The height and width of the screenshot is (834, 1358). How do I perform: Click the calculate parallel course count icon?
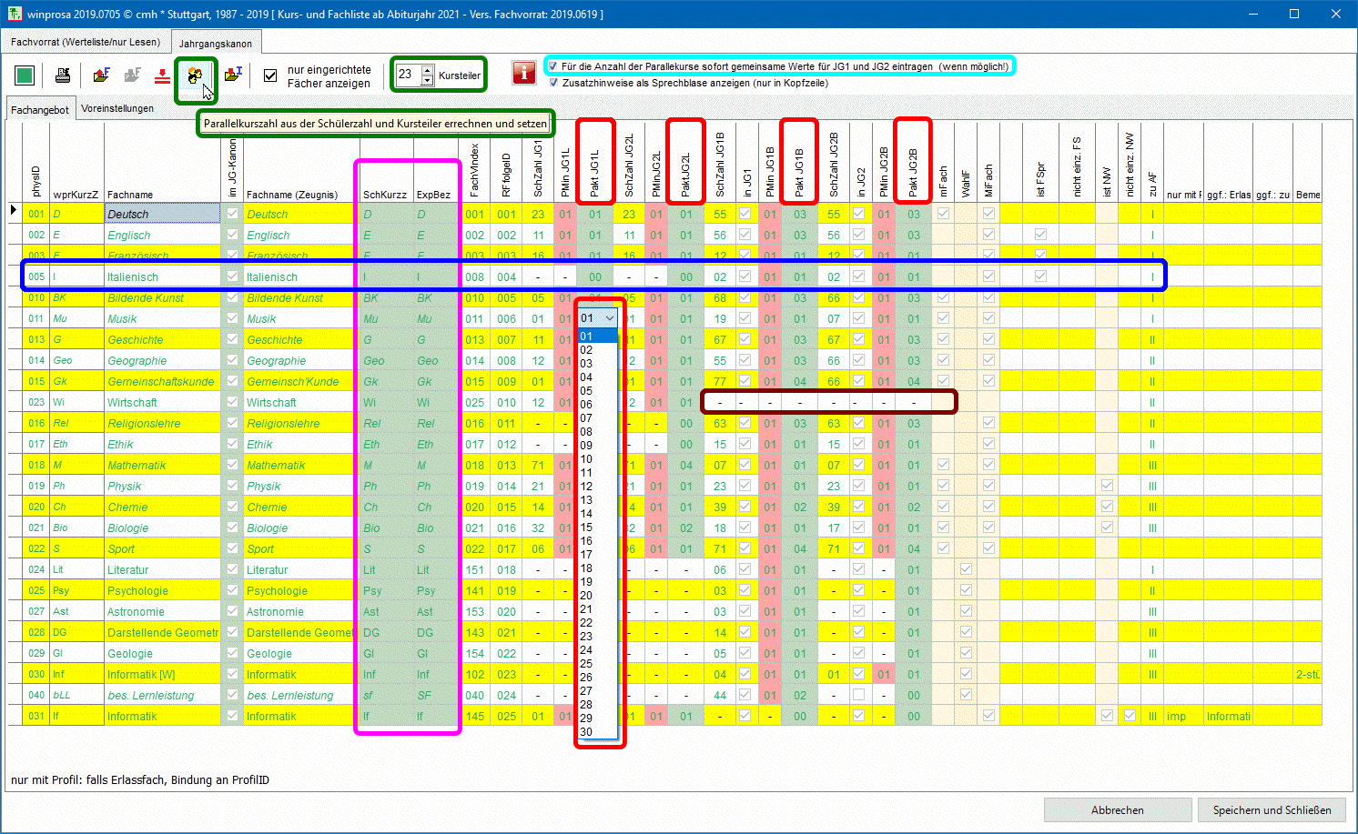[195, 75]
